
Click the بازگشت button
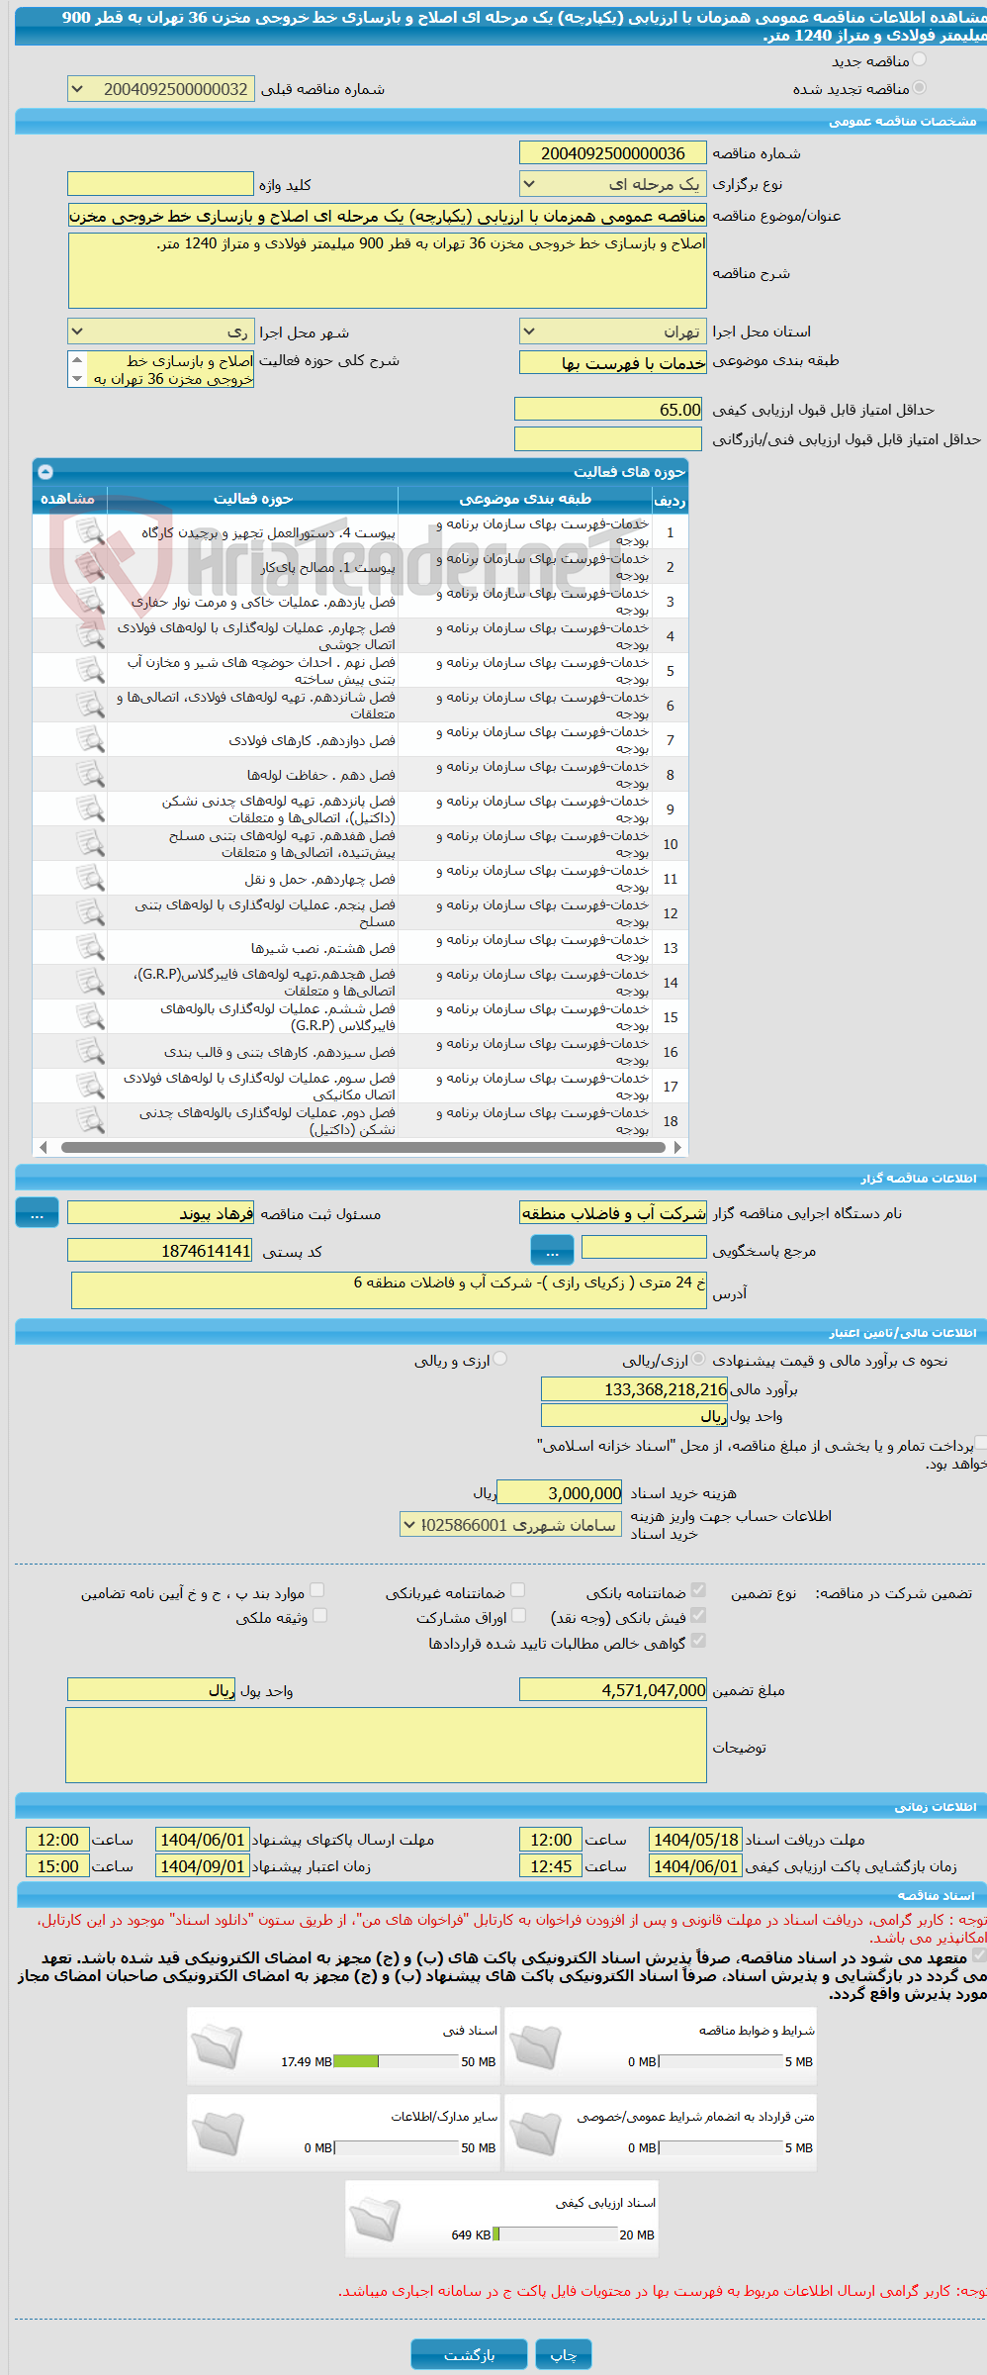pyautogui.click(x=469, y=2354)
